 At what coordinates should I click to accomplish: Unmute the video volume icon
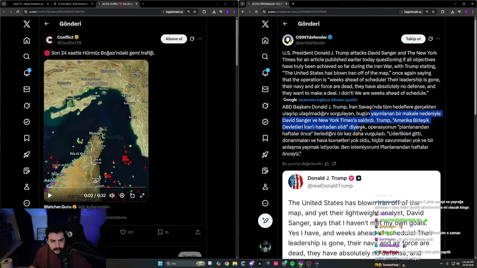112,195
